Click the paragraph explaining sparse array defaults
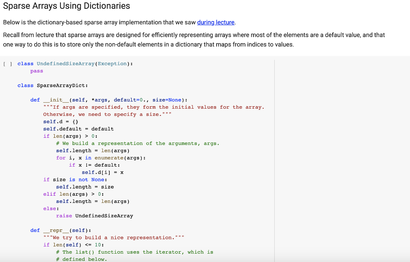The width and height of the screenshot is (410, 262). pos(192,39)
